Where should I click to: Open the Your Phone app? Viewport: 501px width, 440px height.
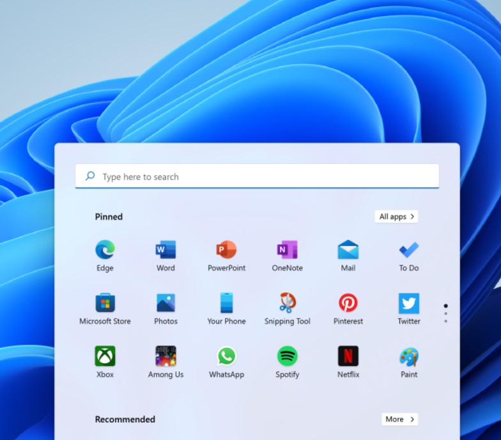click(x=226, y=308)
